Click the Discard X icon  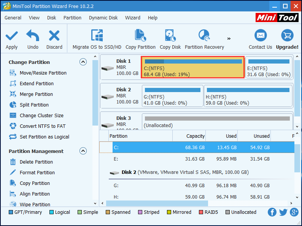54,36
